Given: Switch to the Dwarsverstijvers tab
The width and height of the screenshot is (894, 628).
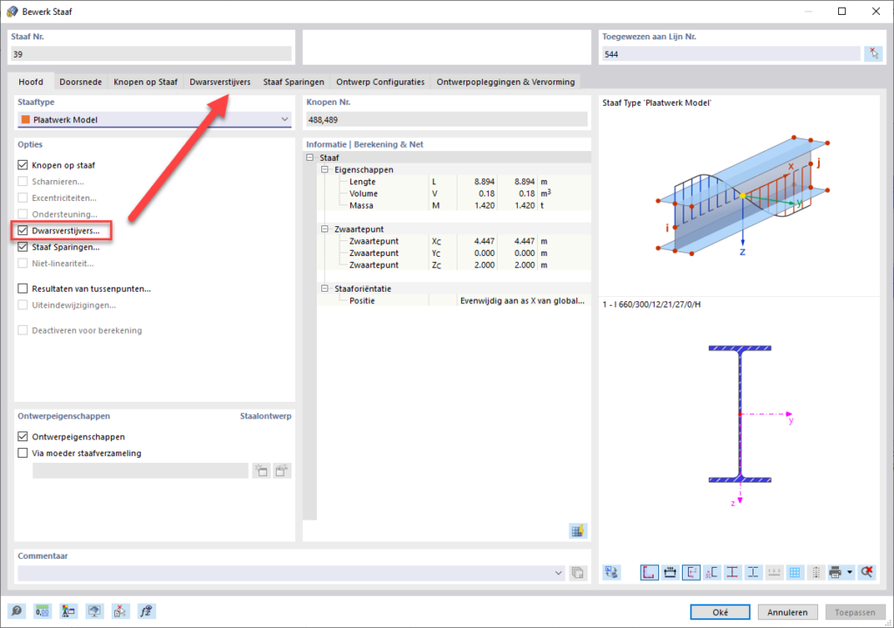Looking at the screenshot, I should [220, 82].
